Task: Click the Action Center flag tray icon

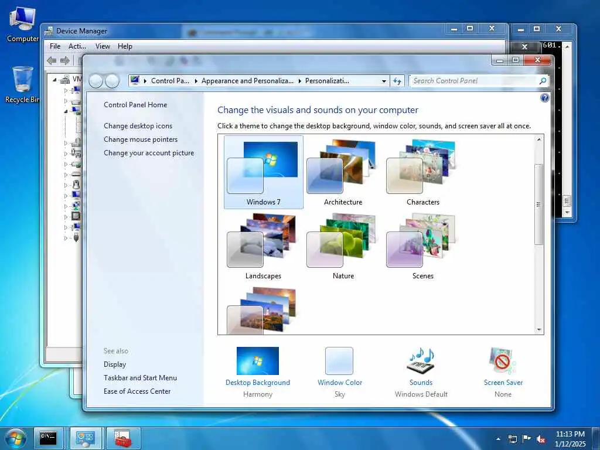Action: 527,439
